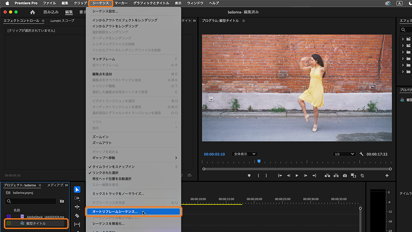Open the 1/2 playback resolution dropdown
Viewport: 412px width, 232px height.
pos(344,154)
